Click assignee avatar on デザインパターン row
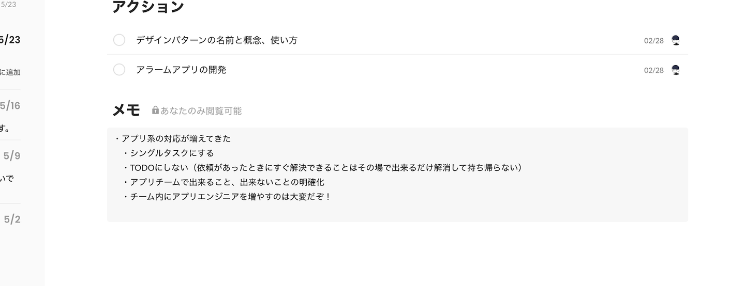This screenshot has height=286, width=745. click(675, 40)
